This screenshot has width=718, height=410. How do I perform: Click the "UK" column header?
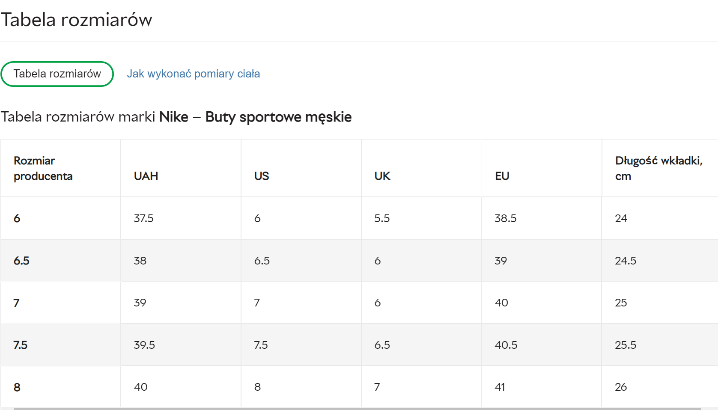click(382, 176)
